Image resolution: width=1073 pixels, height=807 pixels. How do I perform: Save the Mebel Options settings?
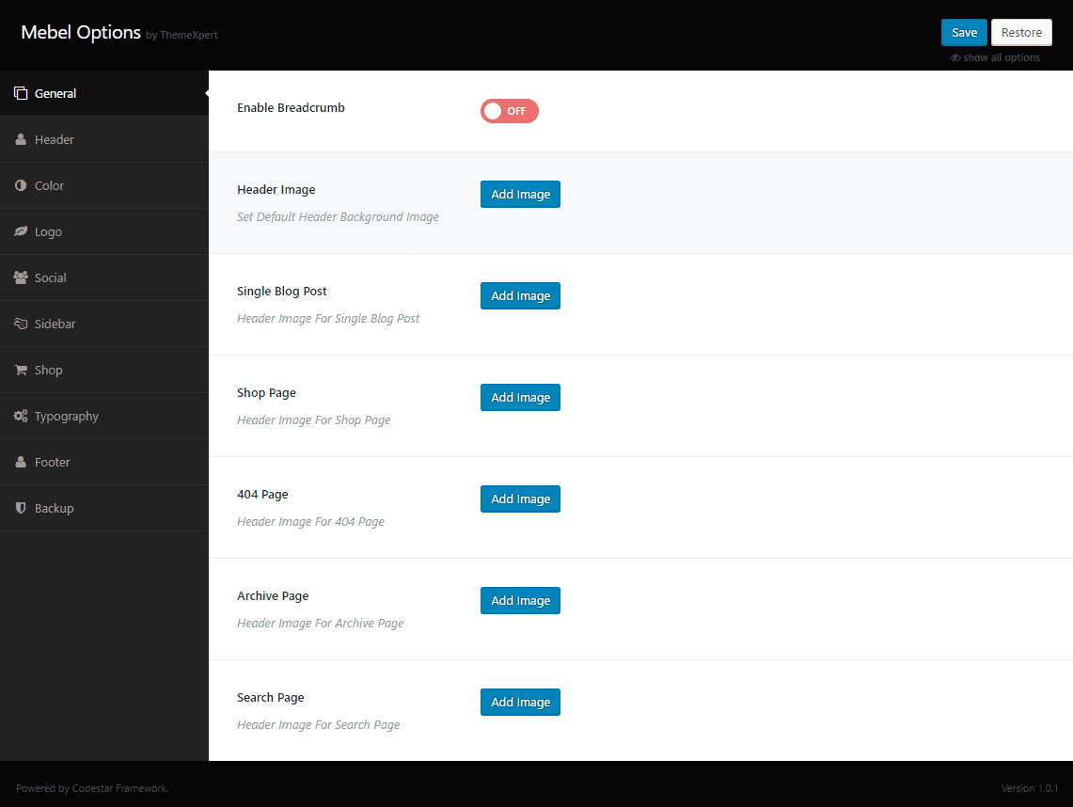964,31
